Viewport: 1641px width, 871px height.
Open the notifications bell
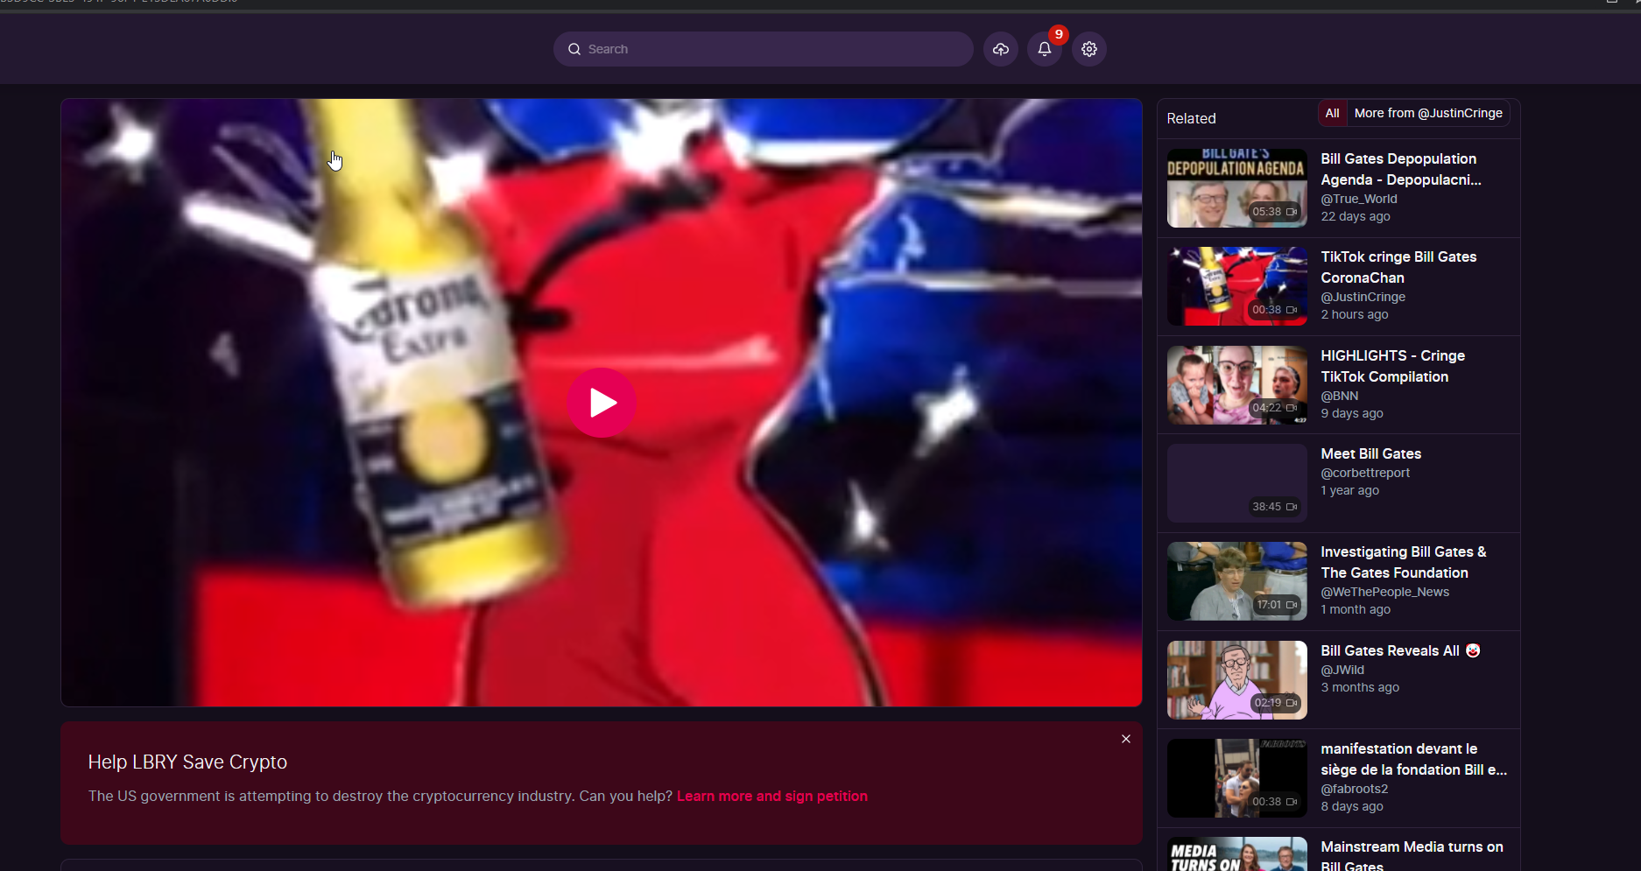1045,49
